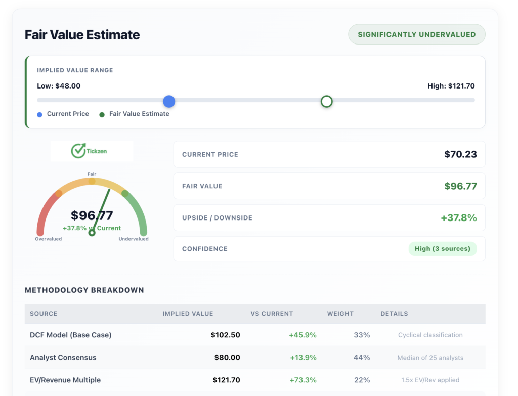518x396 pixels.
Task: Click the 1.5x EV/Rev applied detail
Action: point(430,380)
